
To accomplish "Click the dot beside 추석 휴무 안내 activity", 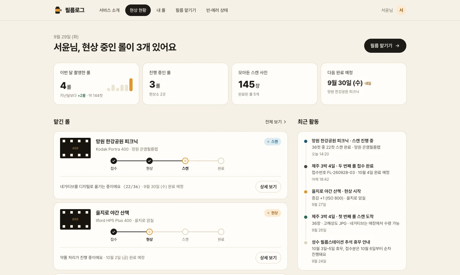I will 306,243.
